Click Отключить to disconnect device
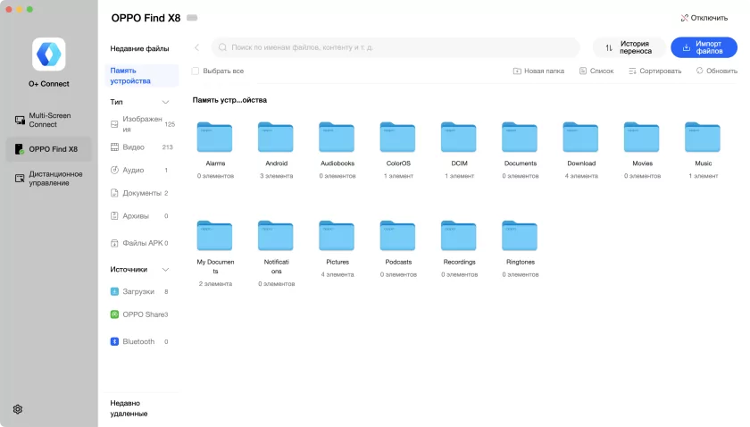Viewport: 750px width, 427px height. point(704,18)
